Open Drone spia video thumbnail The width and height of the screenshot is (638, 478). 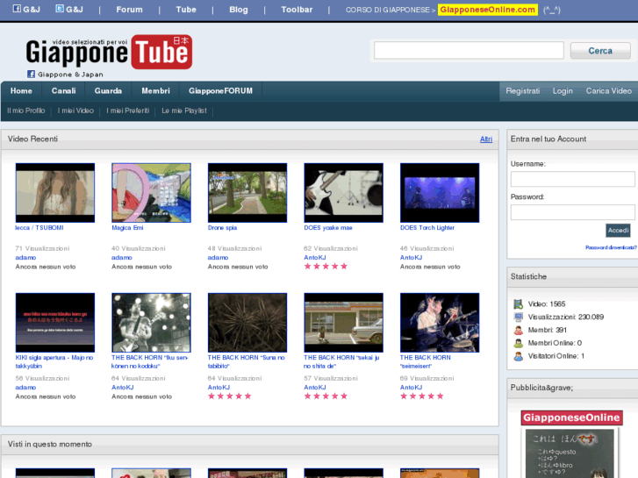247,193
